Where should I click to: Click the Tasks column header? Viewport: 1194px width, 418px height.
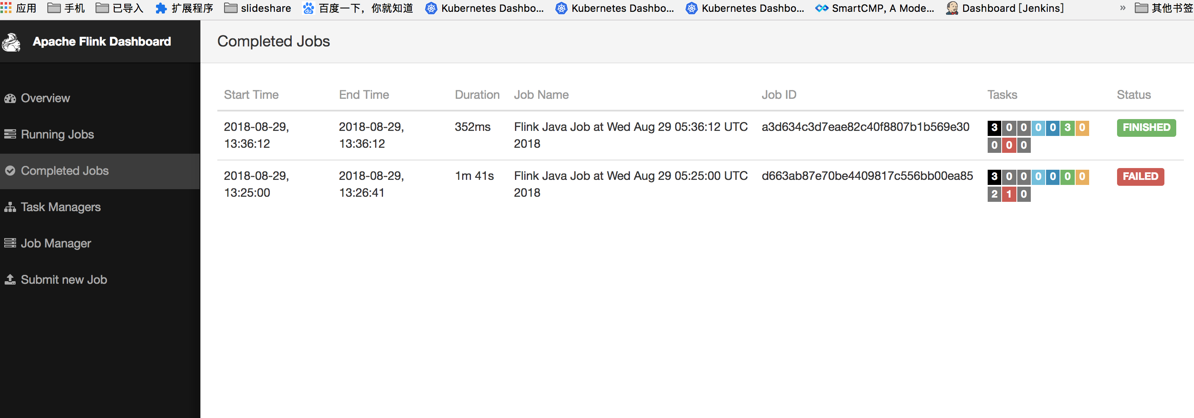point(1002,95)
